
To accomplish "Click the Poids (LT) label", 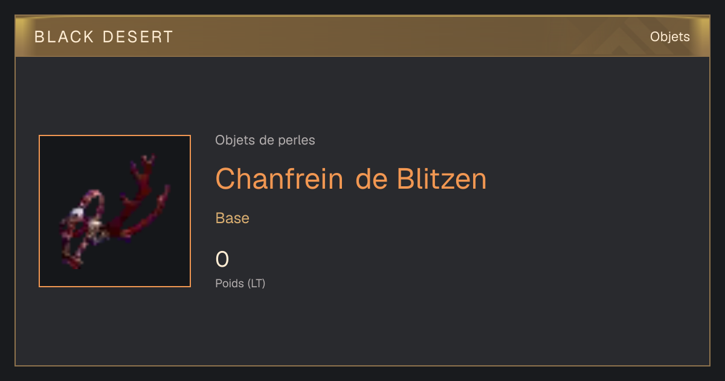I will pos(240,283).
